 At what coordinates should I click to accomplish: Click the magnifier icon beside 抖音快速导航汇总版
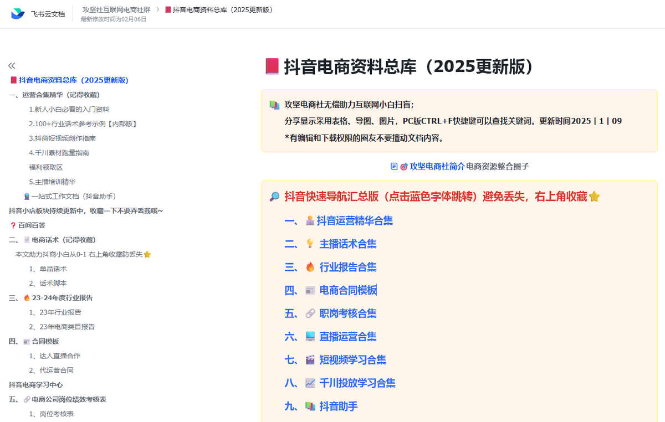coord(274,197)
